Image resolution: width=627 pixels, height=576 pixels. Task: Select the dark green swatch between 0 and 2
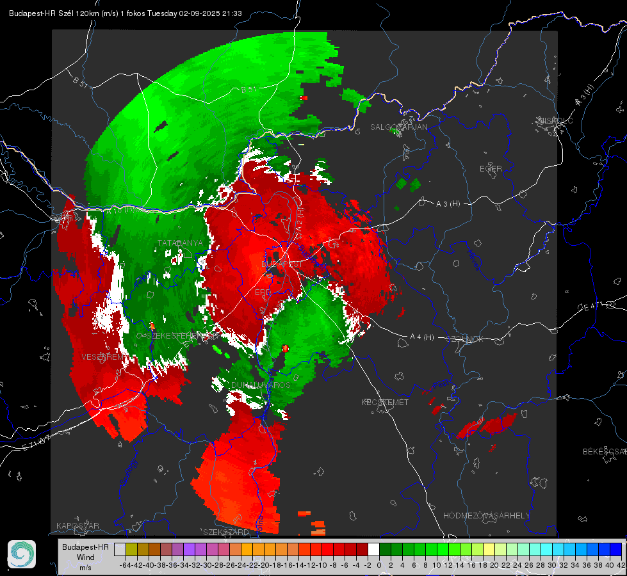coord(385,550)
